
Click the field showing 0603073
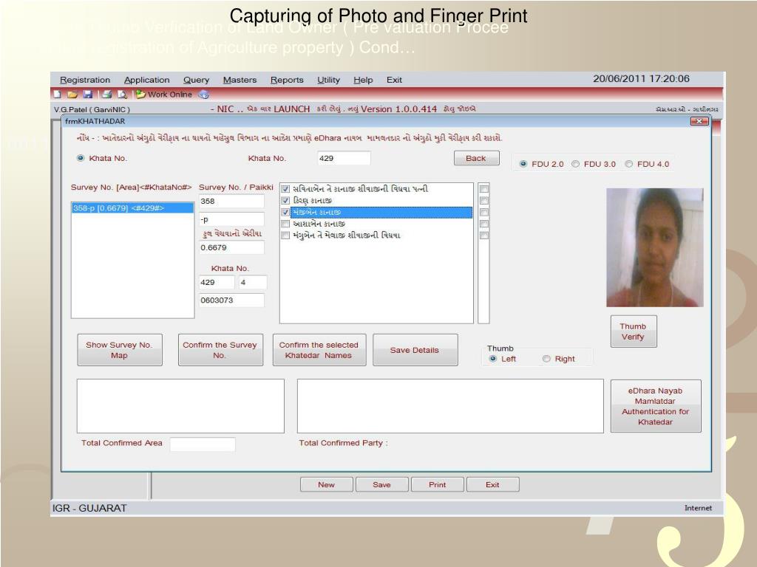(231, 300)
